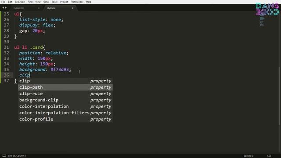Open the Project menu
This screenshot has height=158, width=281.
pos(64,2)
